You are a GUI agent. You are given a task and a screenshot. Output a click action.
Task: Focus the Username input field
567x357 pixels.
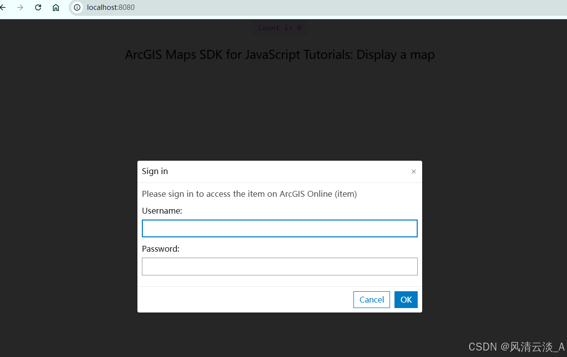coord(279,228)
